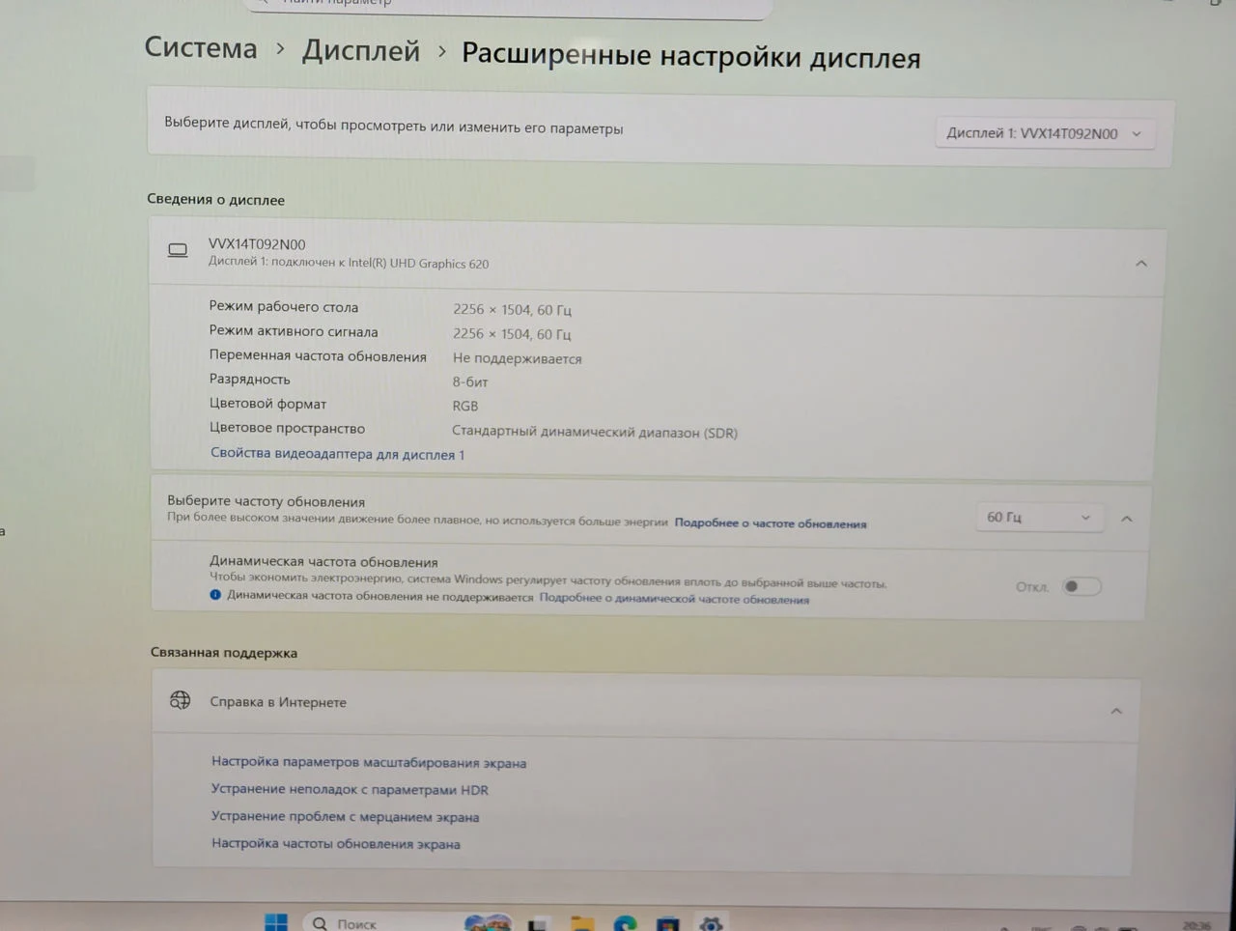Click the globe icon beside Справка в Интернете

pos(181,700)
